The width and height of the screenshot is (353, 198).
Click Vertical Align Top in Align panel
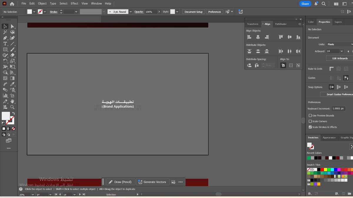pyautogui.click(x=281, y=37)
